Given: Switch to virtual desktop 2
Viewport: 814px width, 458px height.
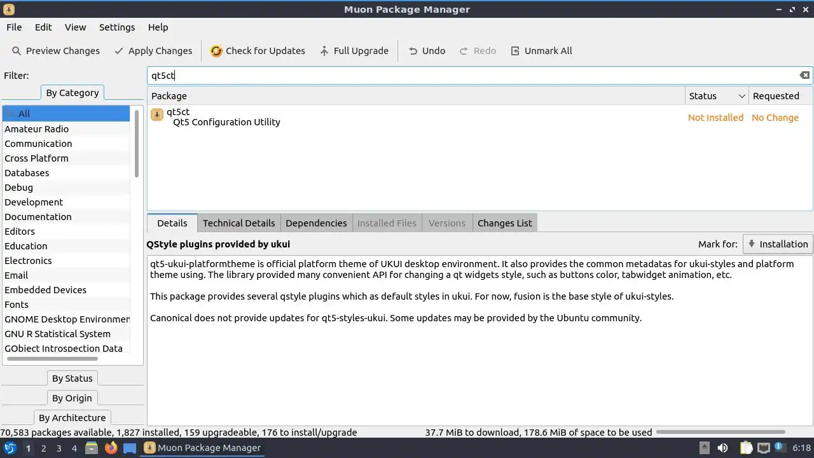Looking at the screenshot, I should pyautogui.click(x=43, y=448).
